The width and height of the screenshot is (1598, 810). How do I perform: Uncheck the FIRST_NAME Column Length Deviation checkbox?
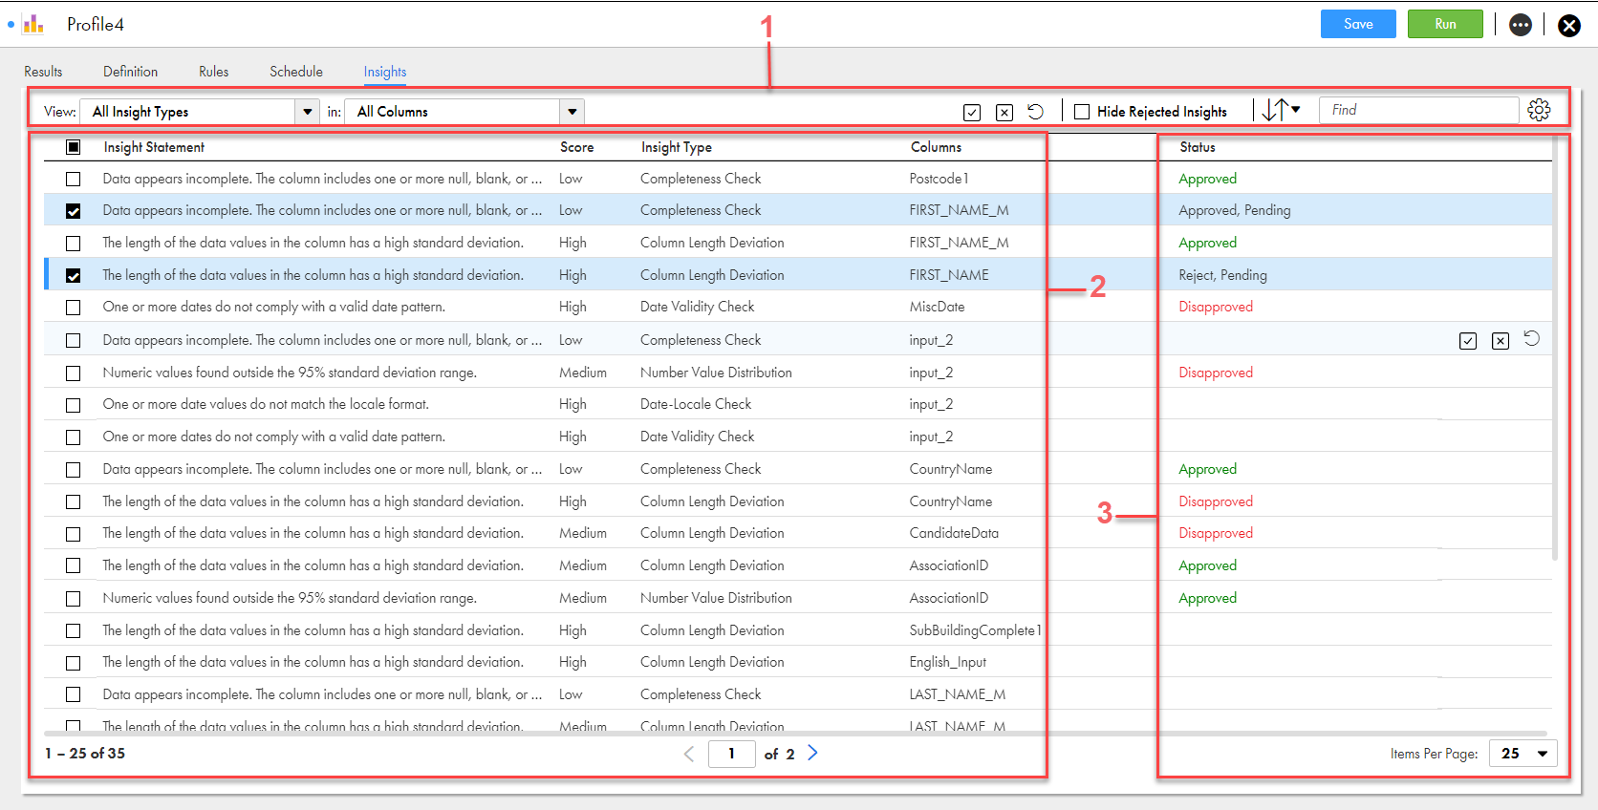click(x=74, y=276)
